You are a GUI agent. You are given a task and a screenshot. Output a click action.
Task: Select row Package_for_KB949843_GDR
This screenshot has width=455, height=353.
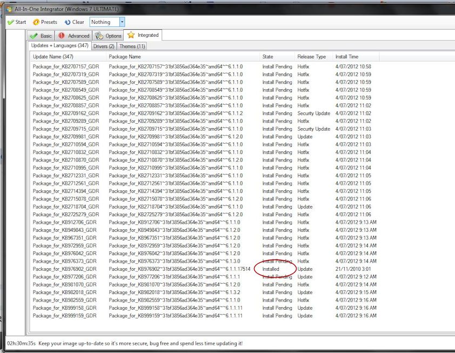point(205,230)
